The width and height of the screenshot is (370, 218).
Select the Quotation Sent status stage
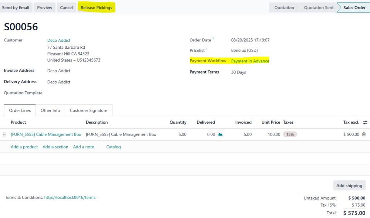click(319, 7)
